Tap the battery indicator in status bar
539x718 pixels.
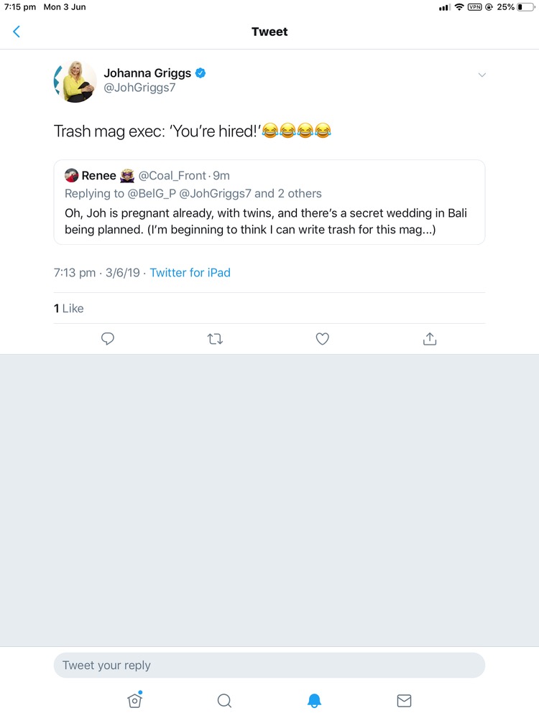click(x=526, y=7)
